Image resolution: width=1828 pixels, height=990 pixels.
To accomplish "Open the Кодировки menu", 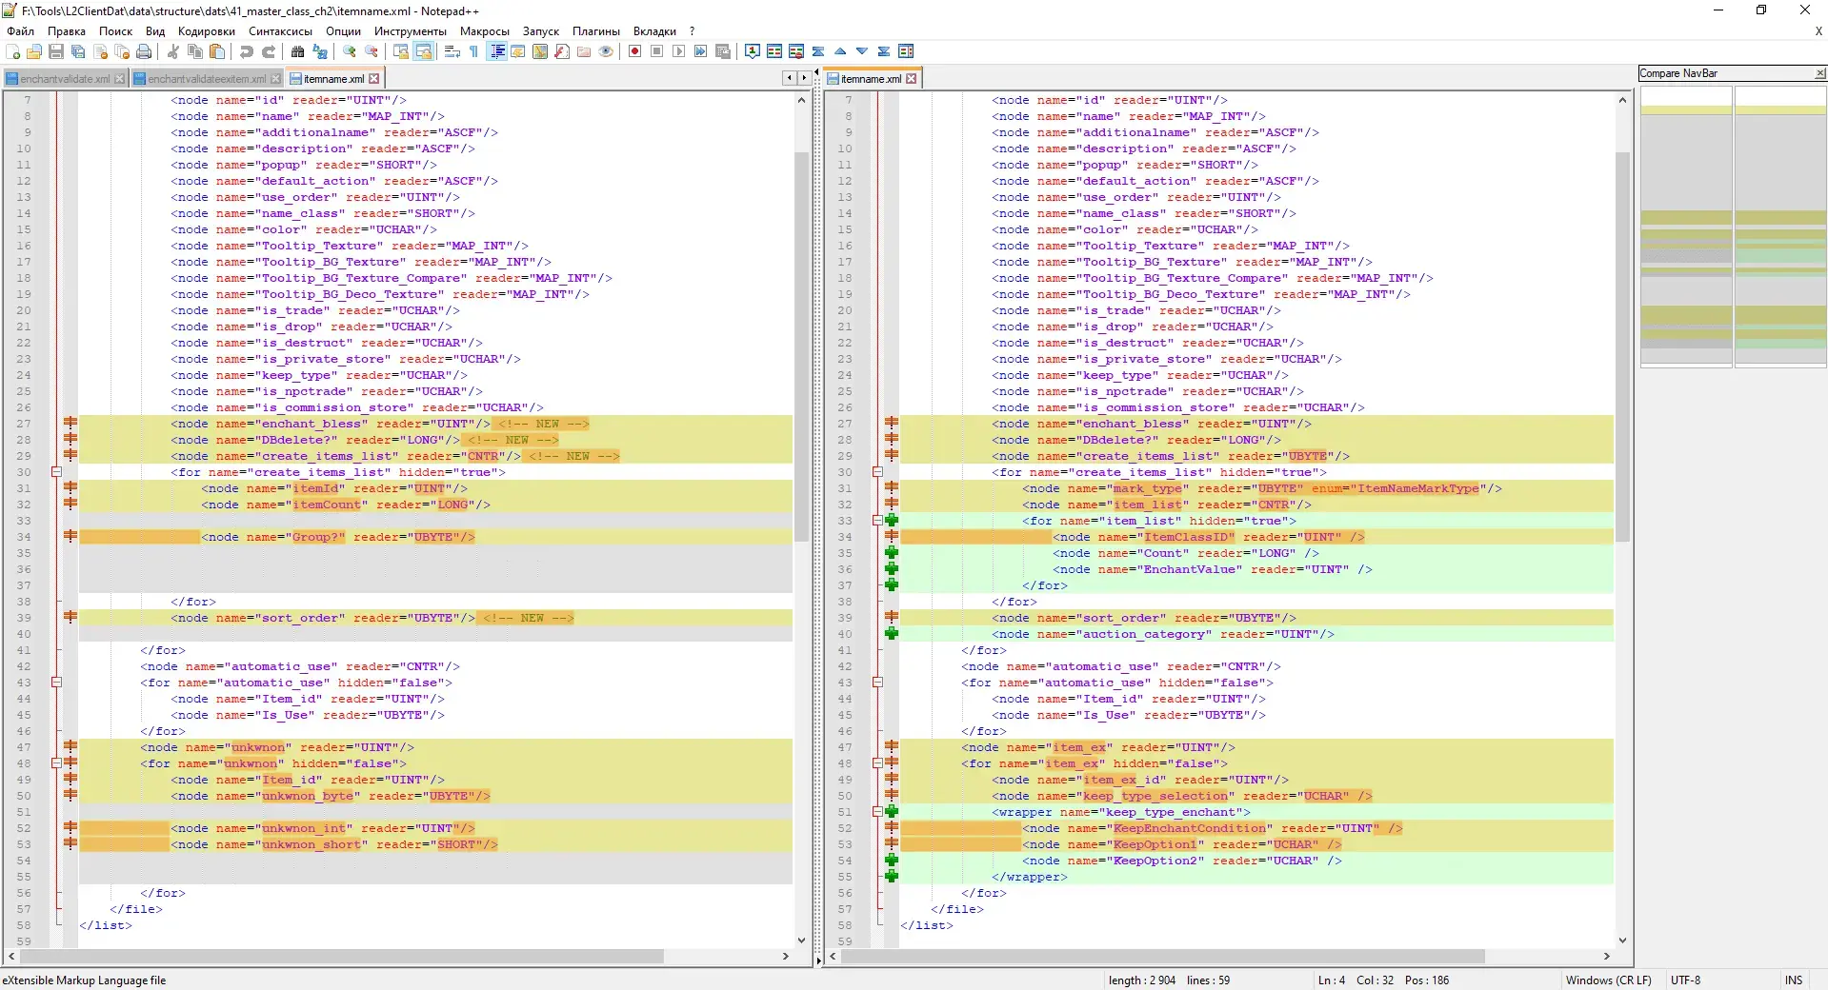I will 206,31.
